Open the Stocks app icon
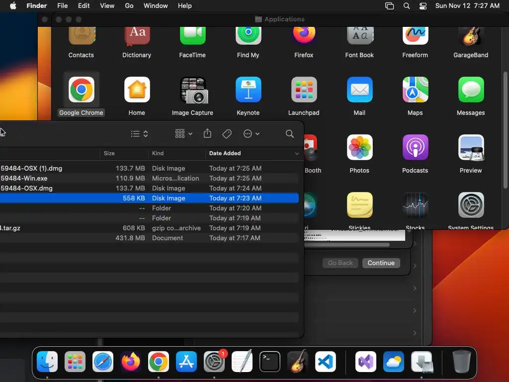 coord(415,205)
